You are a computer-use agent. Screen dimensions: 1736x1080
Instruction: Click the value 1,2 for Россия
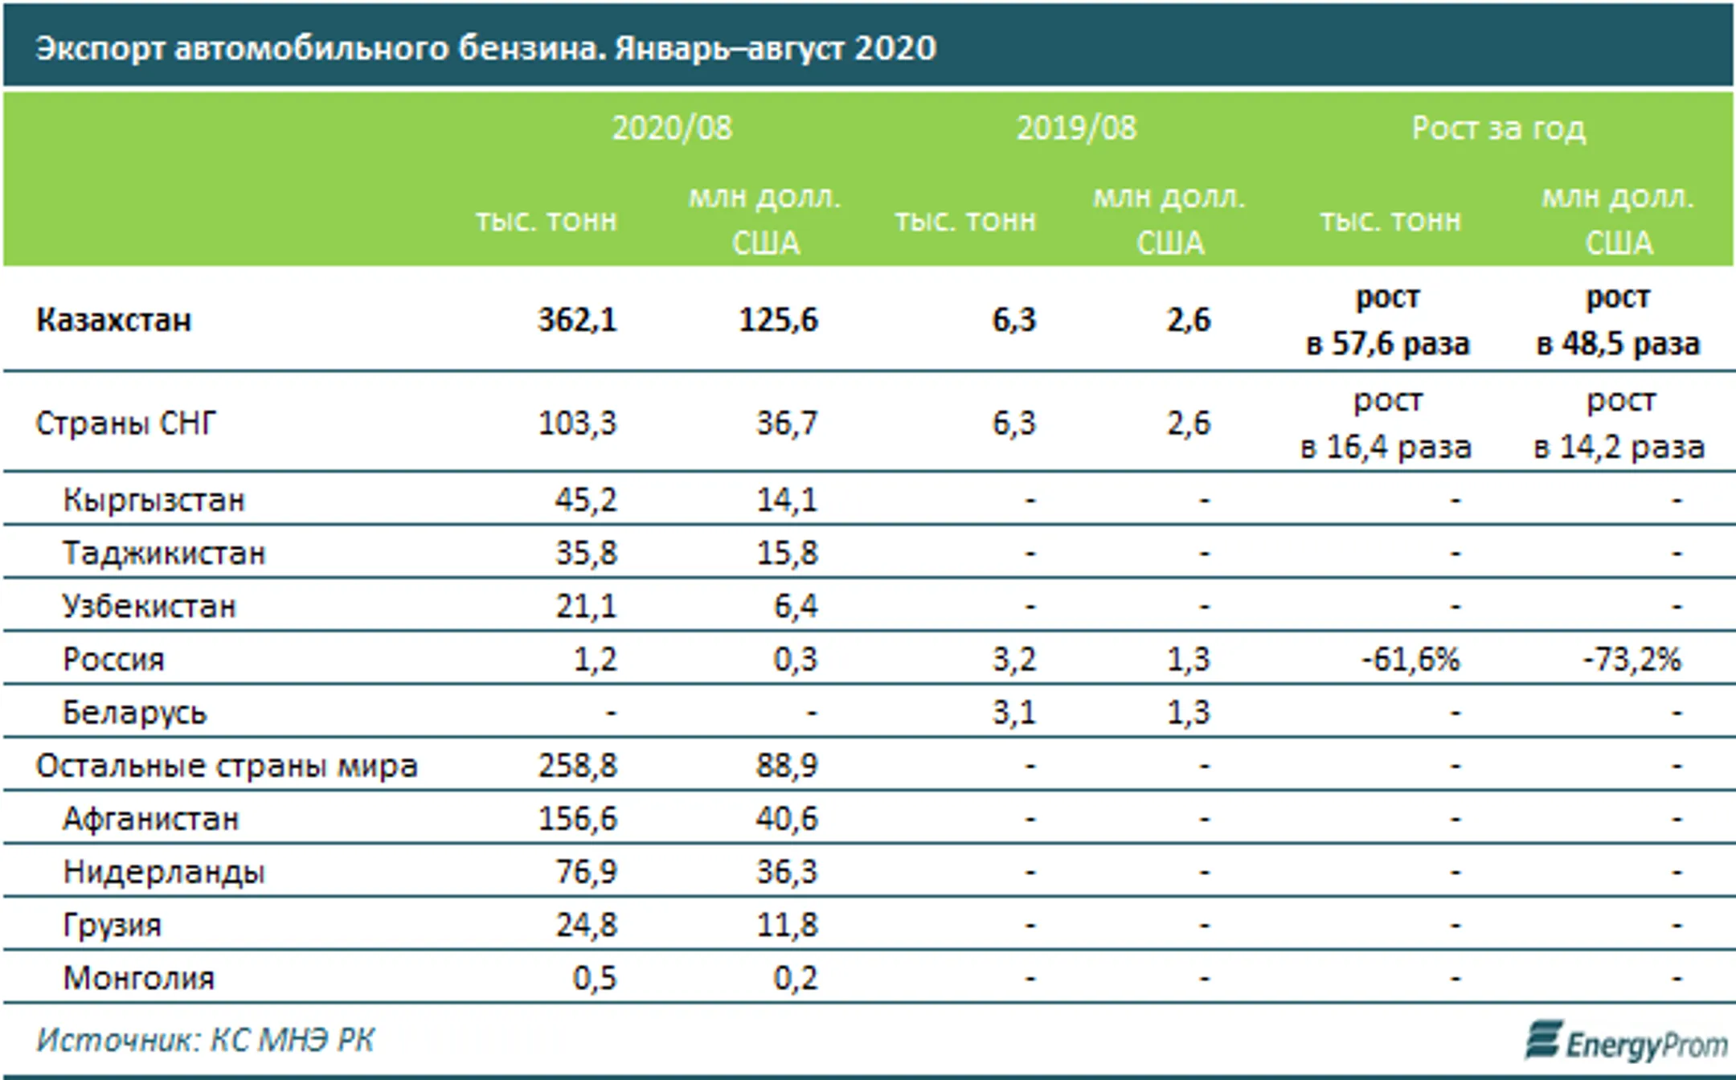(595, 659)
